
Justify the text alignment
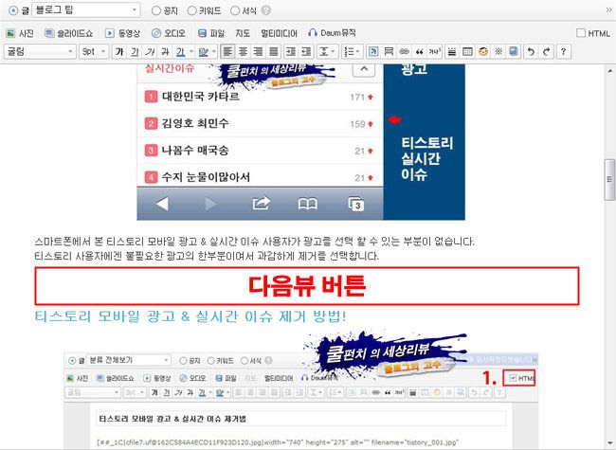coord(274,52)
